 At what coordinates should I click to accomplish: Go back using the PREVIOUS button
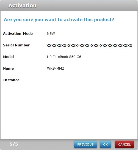pos(85,144)
